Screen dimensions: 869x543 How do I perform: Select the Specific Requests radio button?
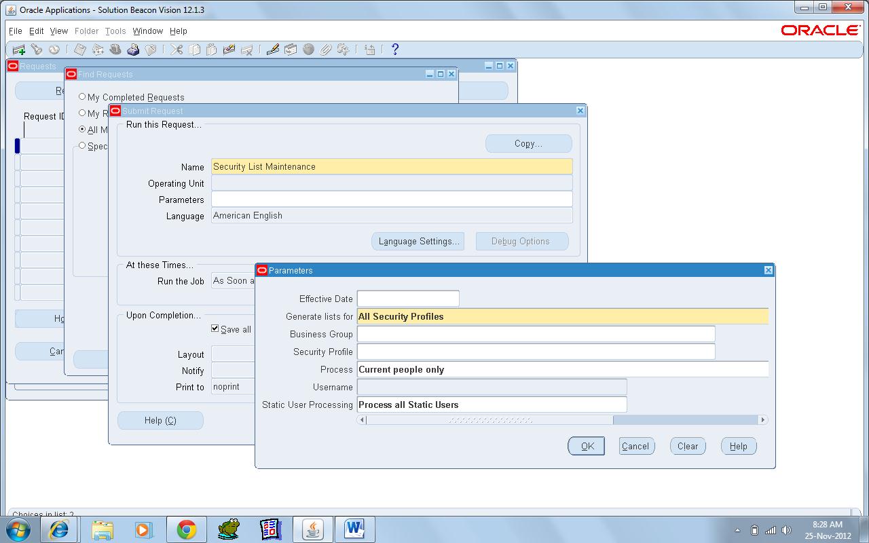click(x=82, y=145)
